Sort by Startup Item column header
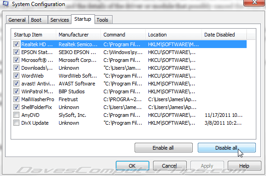266x176 pixels. 34,35
